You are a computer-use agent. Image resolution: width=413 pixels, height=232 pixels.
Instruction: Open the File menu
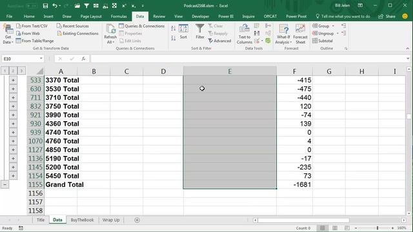(9, 16)
